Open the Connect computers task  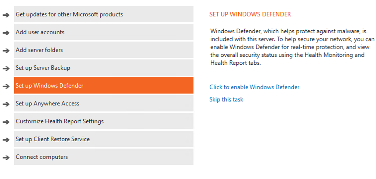click(104, 157)
